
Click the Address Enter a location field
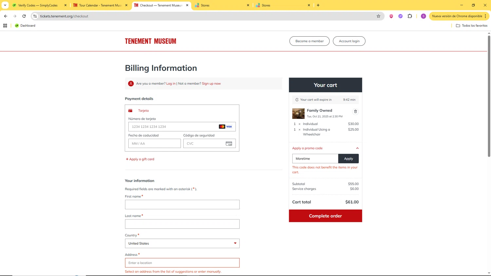[182, 263]
